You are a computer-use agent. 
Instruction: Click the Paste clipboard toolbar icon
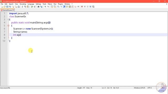coord(28,7)
